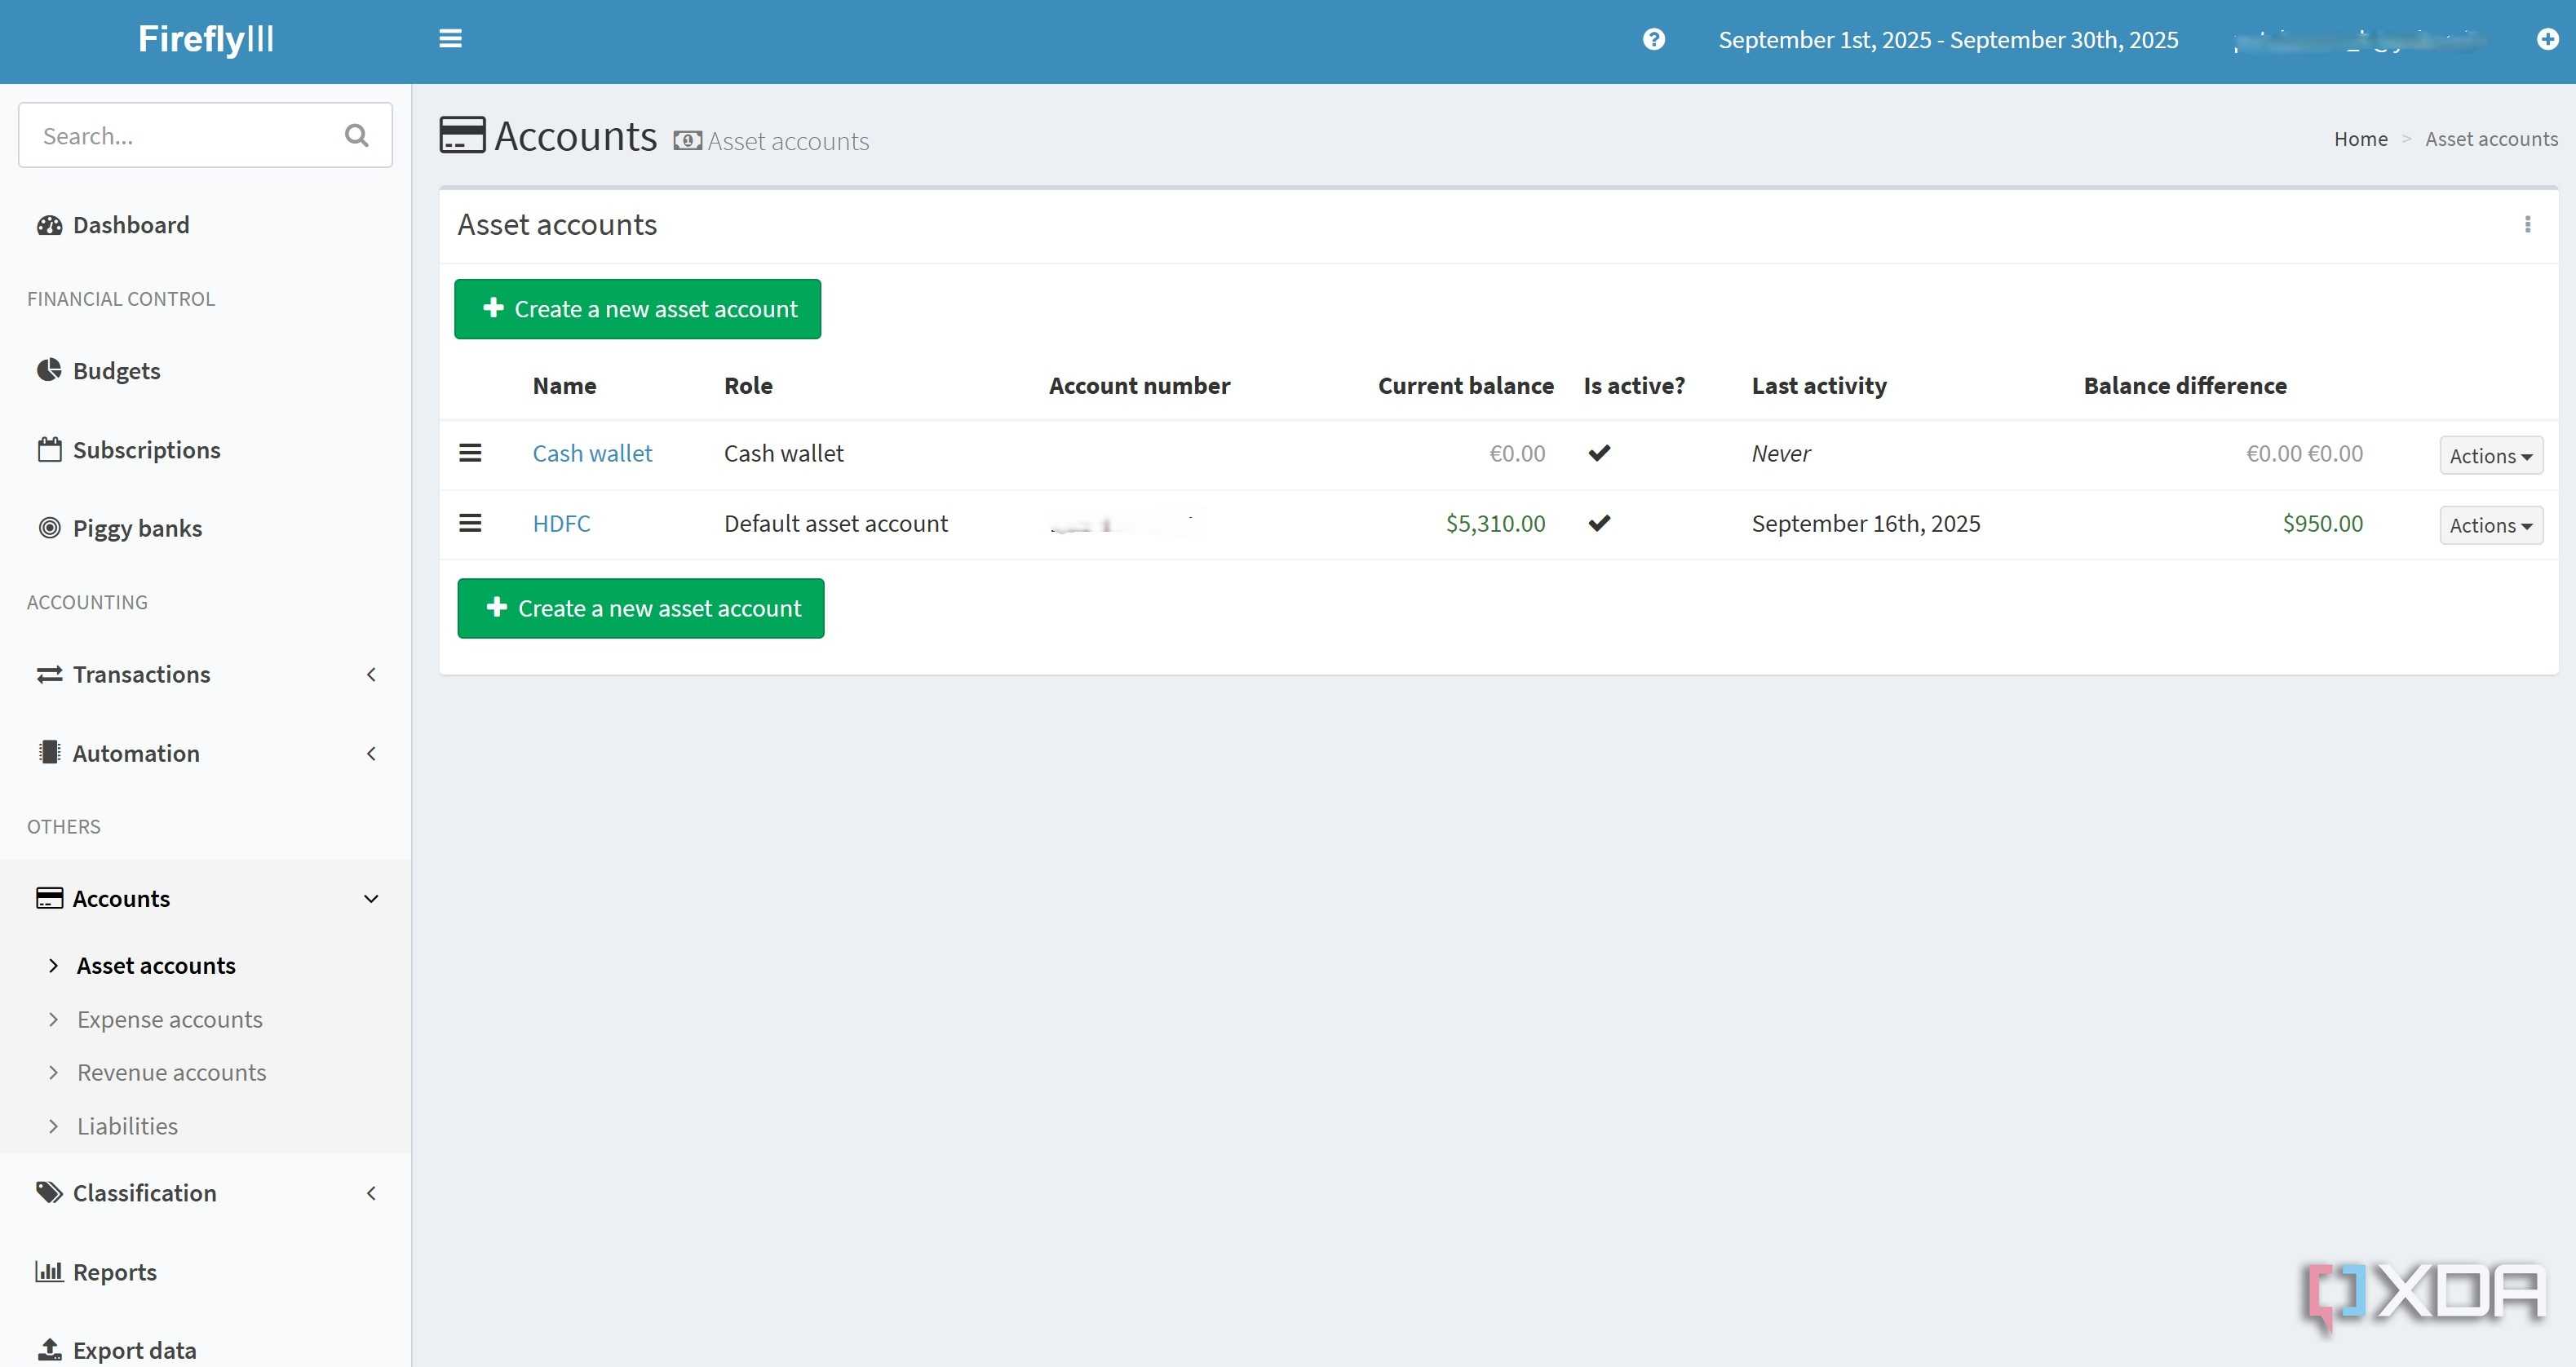Collapse the Accounts menu chevron
The width and height of the screenshot is (2576, 1367).
371,898
